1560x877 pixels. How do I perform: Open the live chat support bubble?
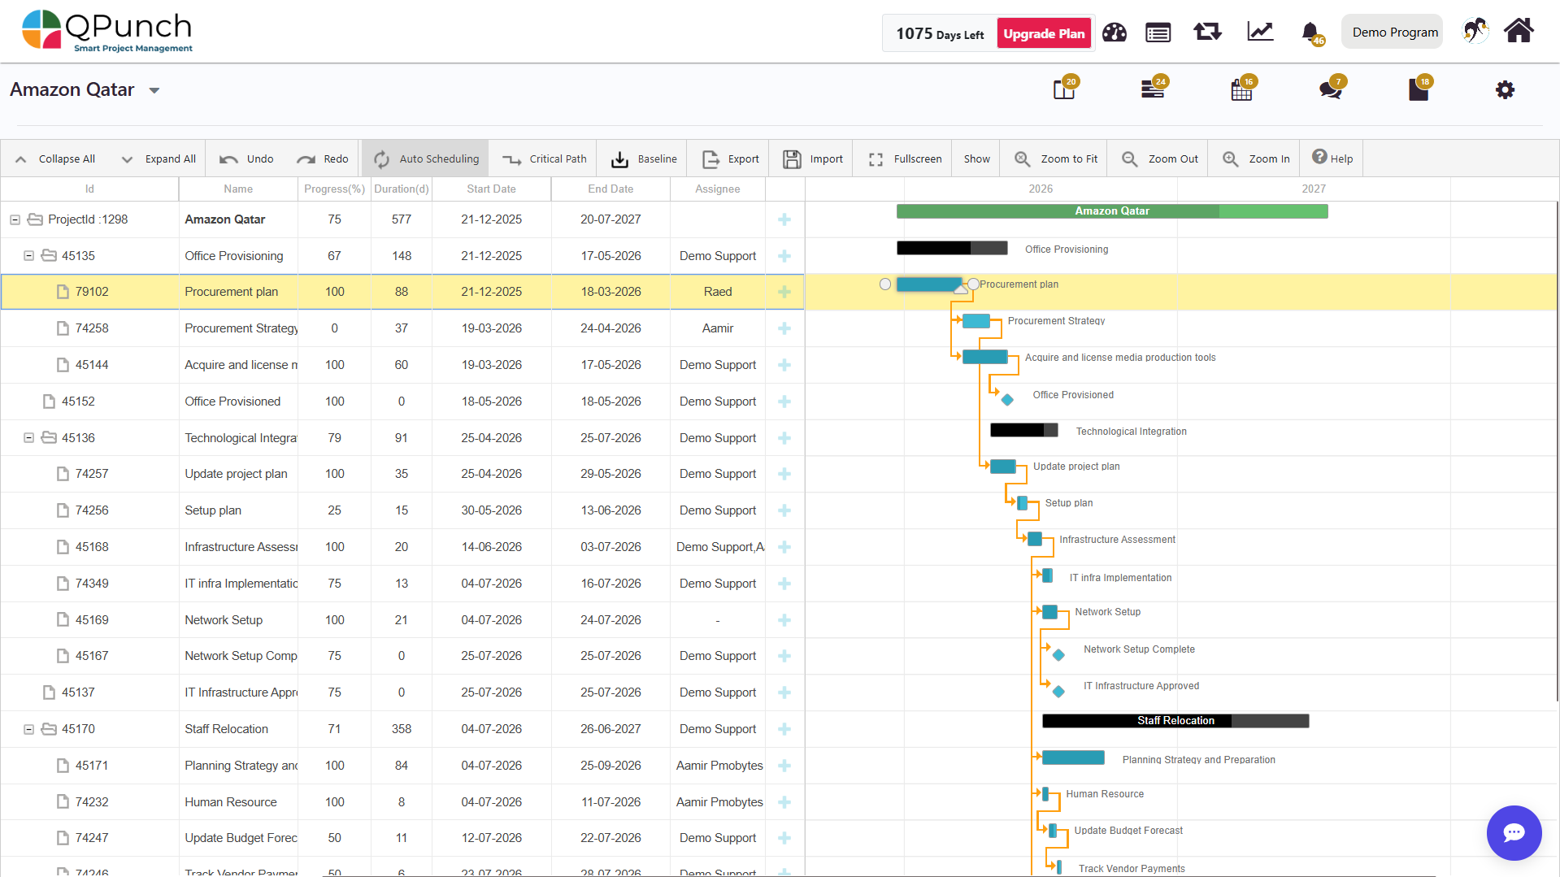[x=1513, y=832]
